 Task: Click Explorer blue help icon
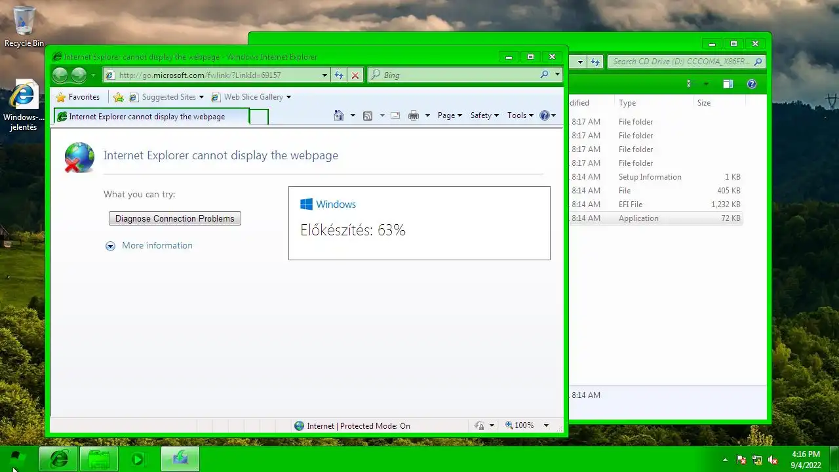coord(752,84)
